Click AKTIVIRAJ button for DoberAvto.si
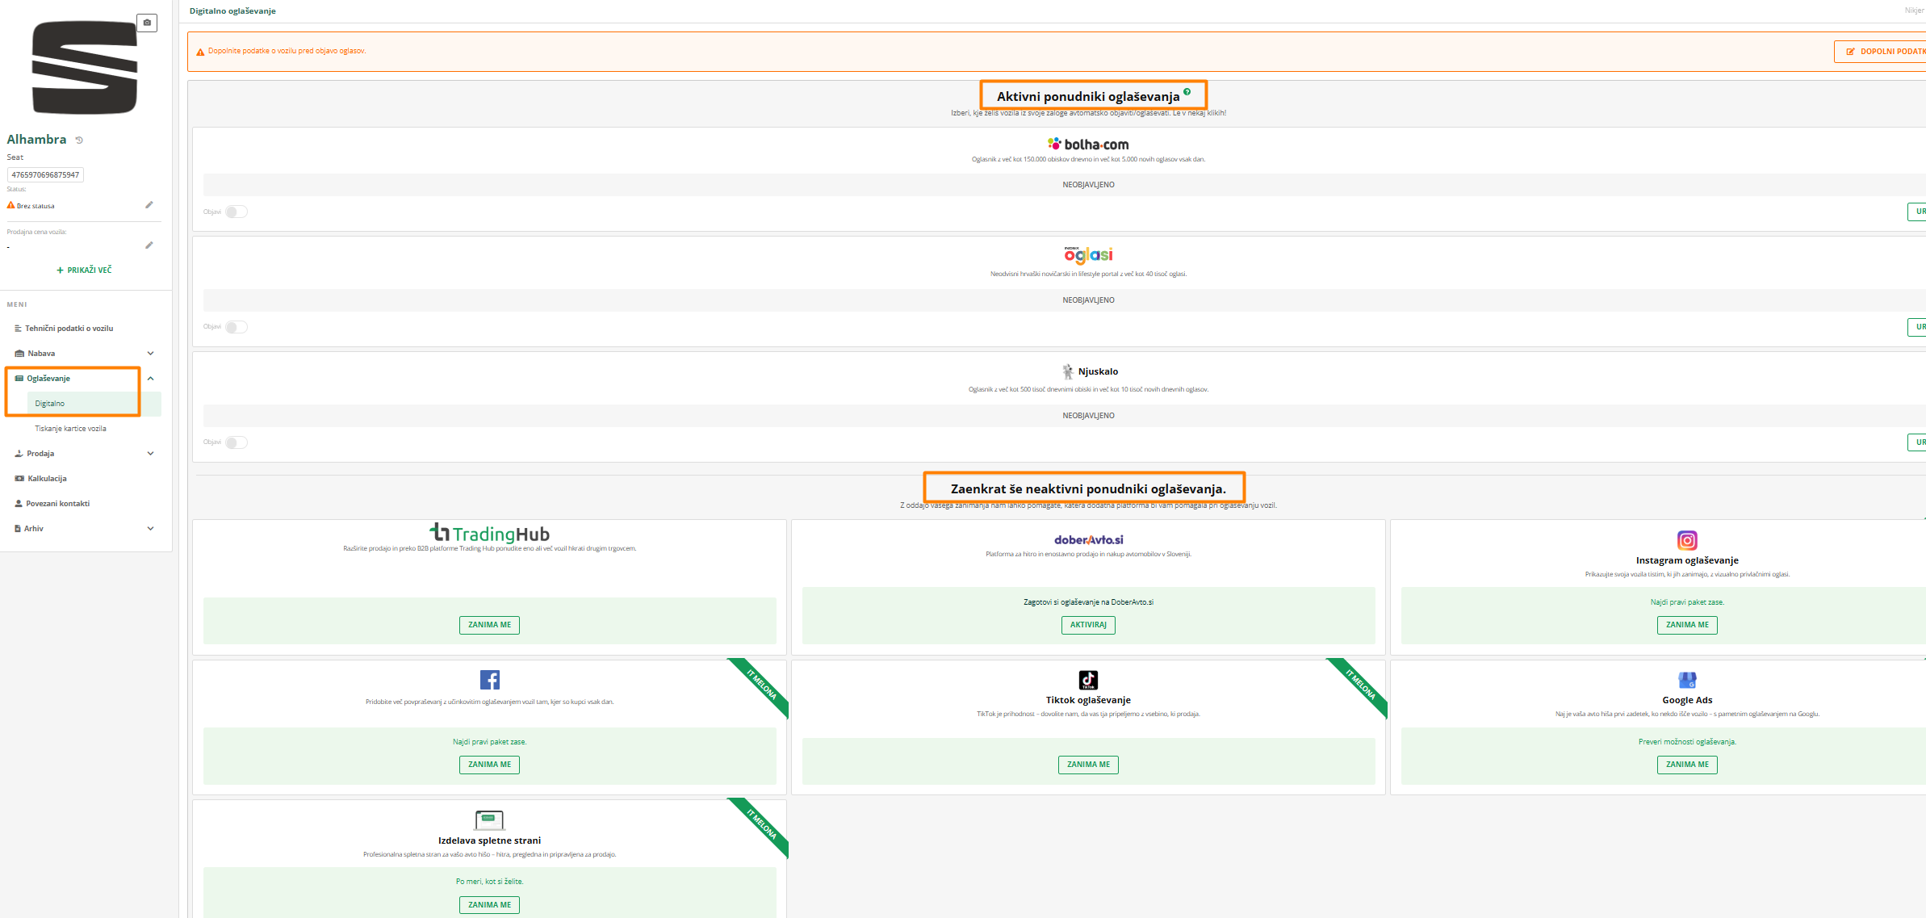The width and height of the screenshot is (1926, 918). (1088, 625)
